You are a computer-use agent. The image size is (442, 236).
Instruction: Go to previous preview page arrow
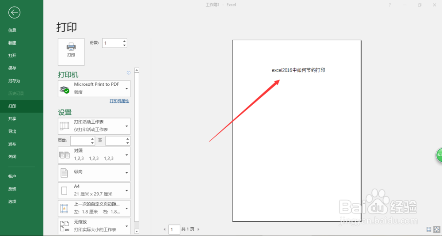click(x=165, y=229)
